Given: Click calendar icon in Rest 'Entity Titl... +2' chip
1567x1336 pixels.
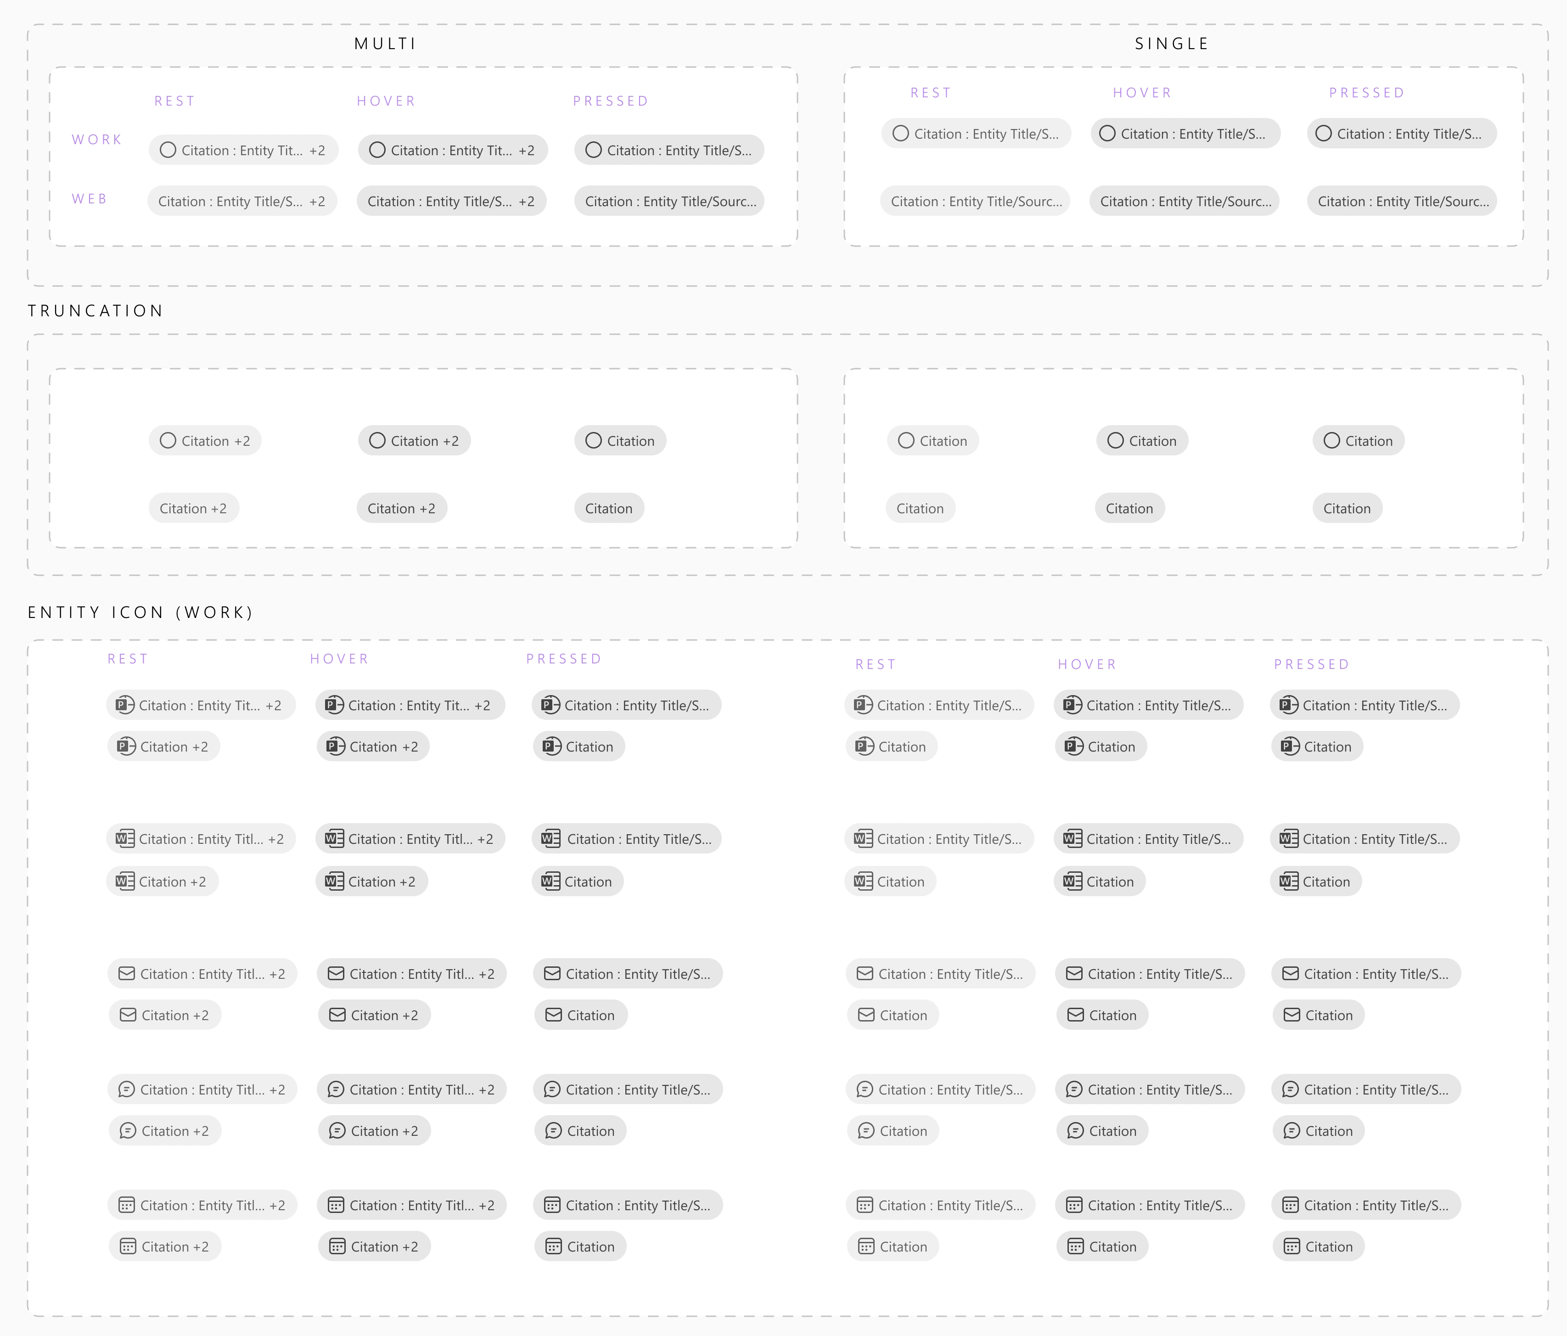Looking at the screenshot, I should coord(126,1205).
